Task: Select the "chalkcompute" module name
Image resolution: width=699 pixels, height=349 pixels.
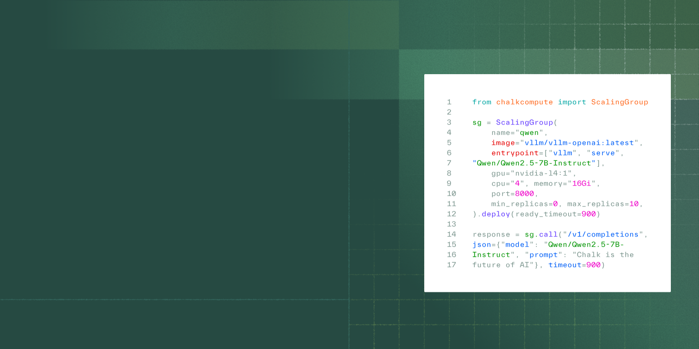Action: 524,102
